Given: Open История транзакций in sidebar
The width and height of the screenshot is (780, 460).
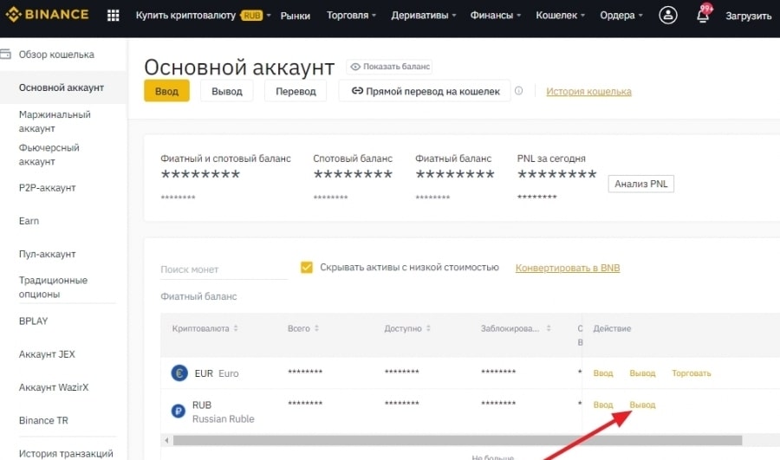Looking at the screenshot, I should 66,453.
